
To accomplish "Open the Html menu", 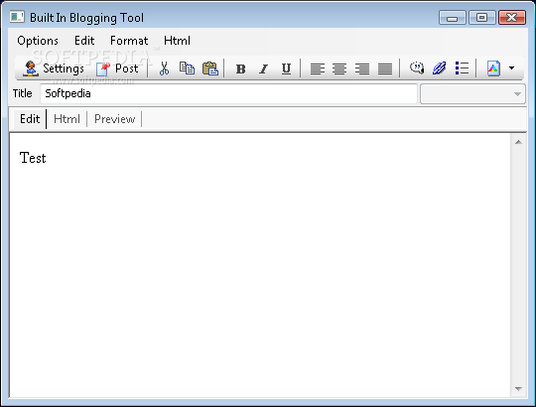I will pos(177,41).
